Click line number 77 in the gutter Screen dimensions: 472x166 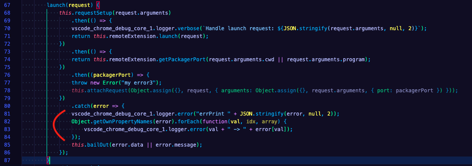7,83
